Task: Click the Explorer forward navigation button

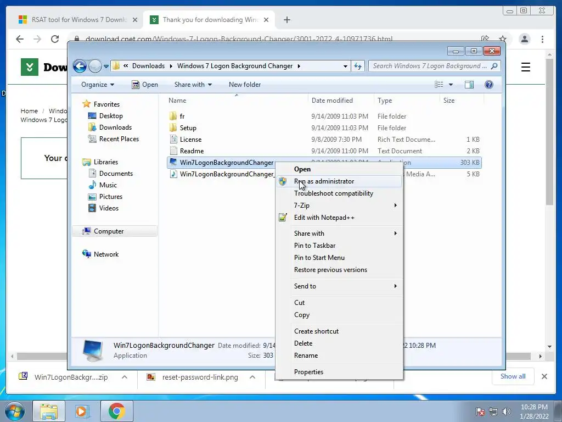Action: tap(95, 66)
